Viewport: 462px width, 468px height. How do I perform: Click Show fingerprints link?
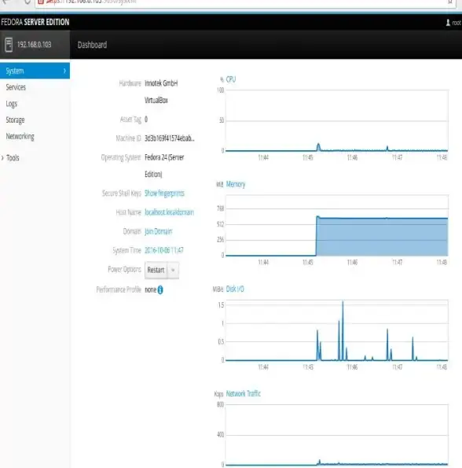164,193
